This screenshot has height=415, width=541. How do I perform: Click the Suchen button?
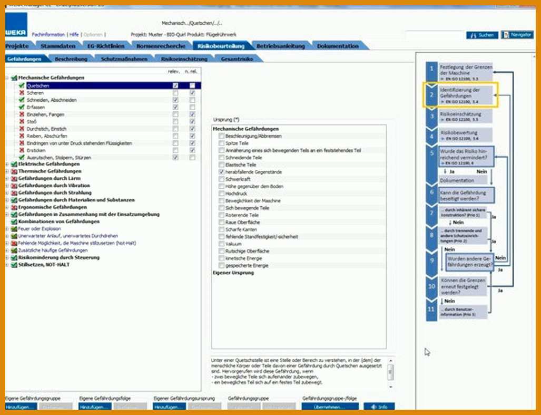tap(482, 35)
